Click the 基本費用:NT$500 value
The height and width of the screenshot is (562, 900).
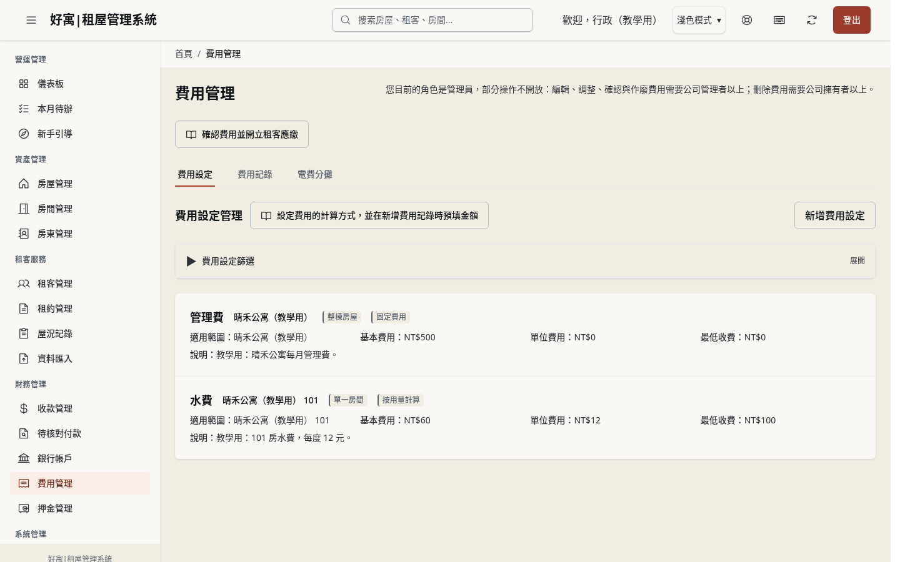[x=397, y=337]
